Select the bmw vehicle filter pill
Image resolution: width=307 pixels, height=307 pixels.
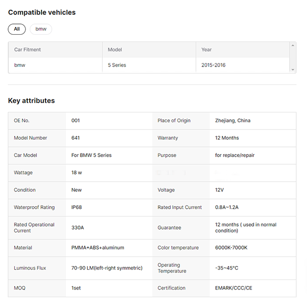click(x=41, y=29)
